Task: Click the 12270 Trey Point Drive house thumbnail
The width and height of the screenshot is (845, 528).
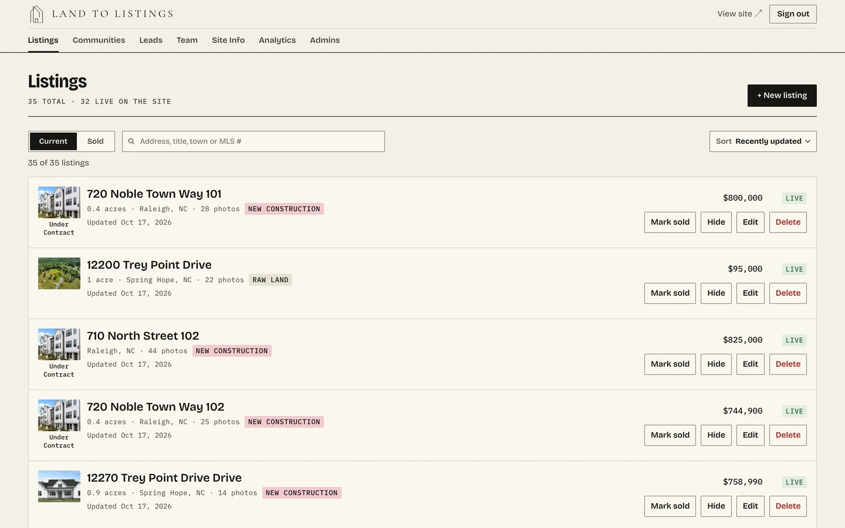Action: point(59,486)
